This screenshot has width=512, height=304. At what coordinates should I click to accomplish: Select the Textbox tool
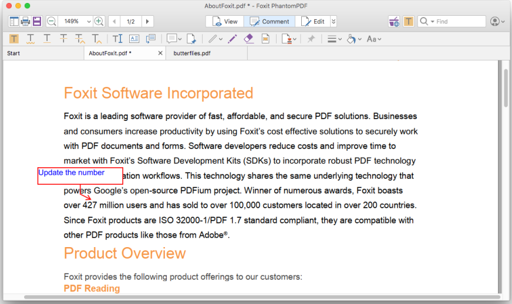(x=134, y=39)
